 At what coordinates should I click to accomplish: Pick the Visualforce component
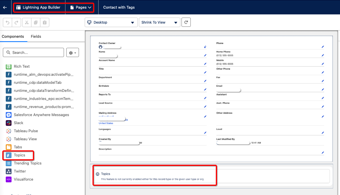coord(23,179)
